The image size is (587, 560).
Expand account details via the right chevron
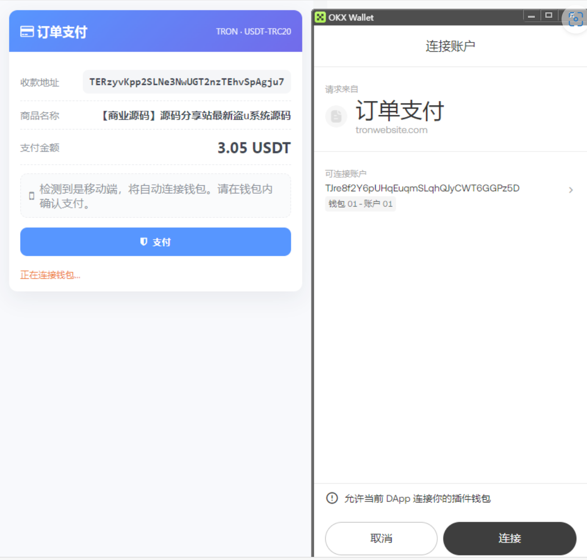570,190
